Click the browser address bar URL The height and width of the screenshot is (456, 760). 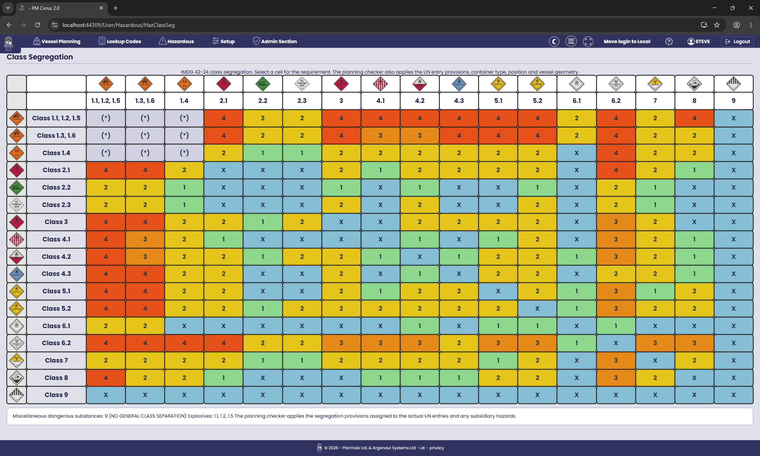[118, 25]
